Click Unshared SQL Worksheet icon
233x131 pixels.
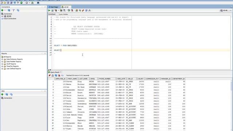pos(77,11)
